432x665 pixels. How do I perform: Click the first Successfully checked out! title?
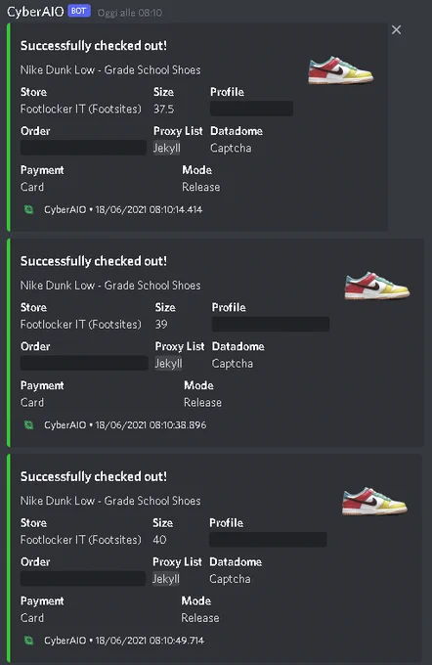pyautogui.click(x=94, y=46)
